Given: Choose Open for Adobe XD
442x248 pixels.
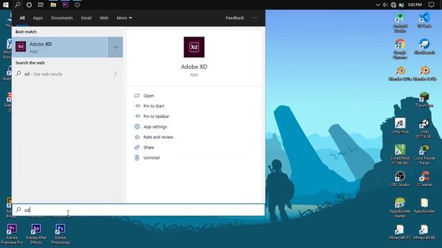Looking at the screenshot, I should (x=148, y=96).
